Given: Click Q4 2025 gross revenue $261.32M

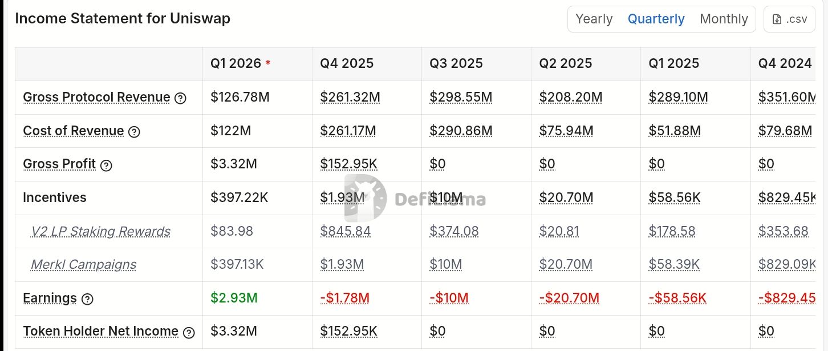Looking at the screenshot, I should pyautogui.click(x=350, y=97).
